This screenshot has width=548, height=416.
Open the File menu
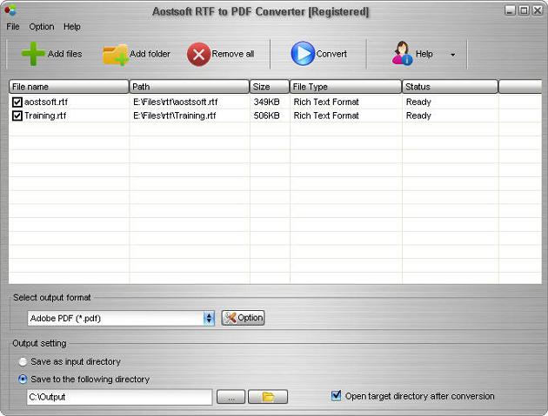(x=13, y=27)
